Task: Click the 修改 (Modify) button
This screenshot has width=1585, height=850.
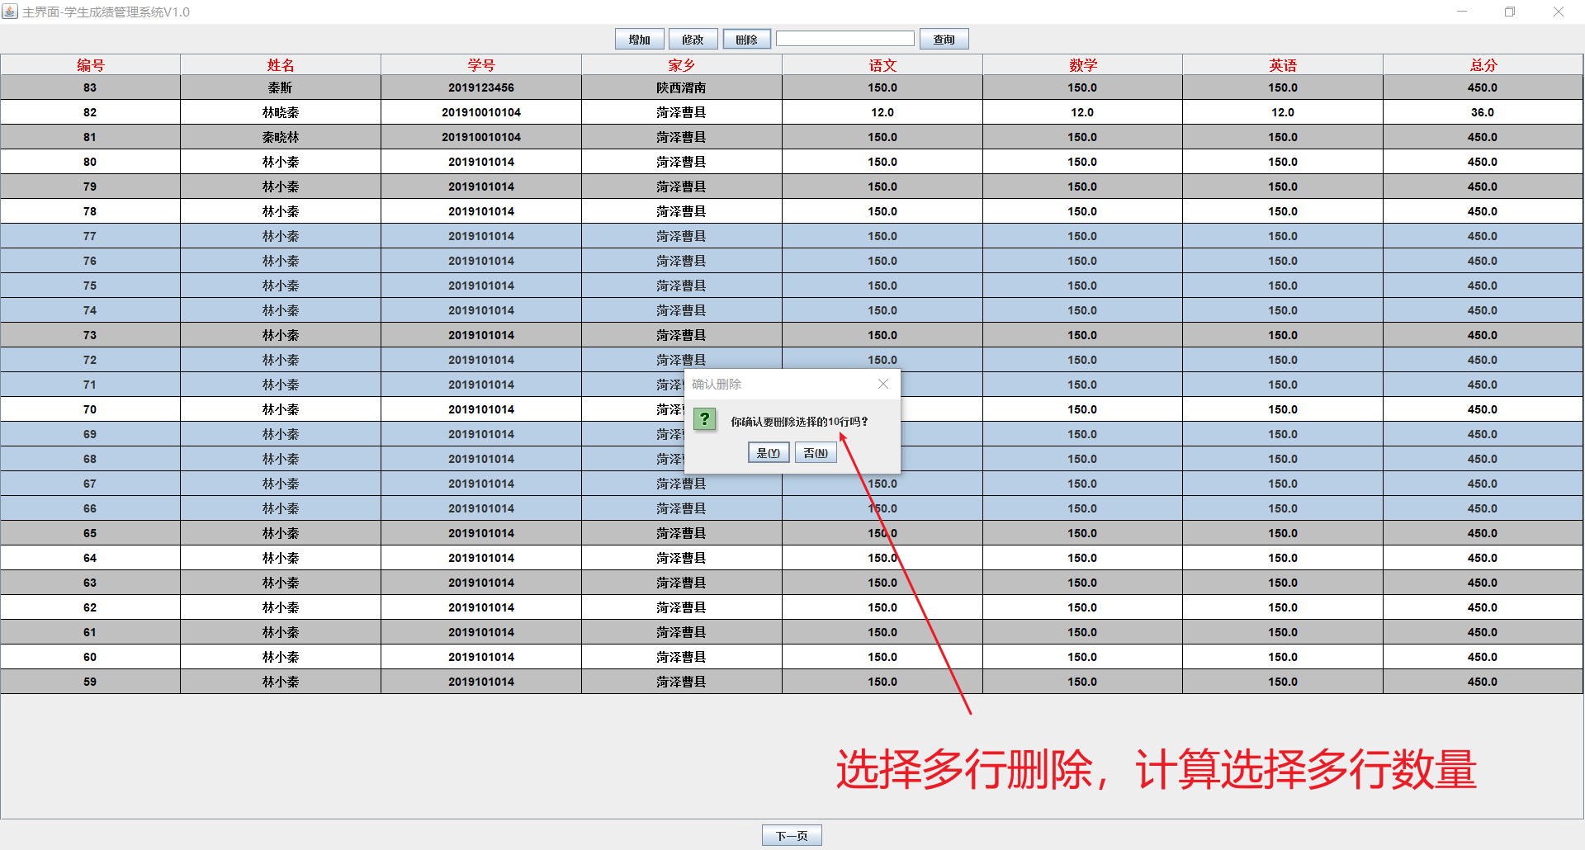Action: pos(693,40)
